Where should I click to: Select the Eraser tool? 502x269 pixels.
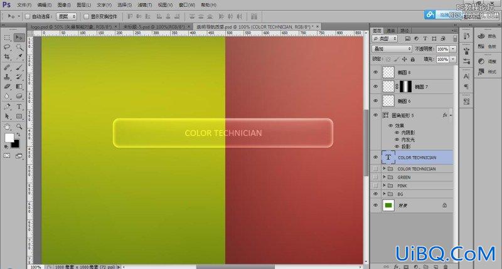click(7, 87)
